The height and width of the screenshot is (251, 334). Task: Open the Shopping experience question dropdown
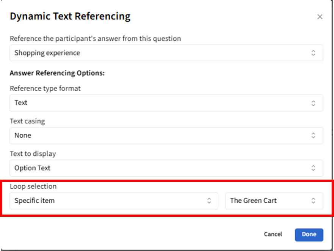pyautogui.click(x=166, y=53)
